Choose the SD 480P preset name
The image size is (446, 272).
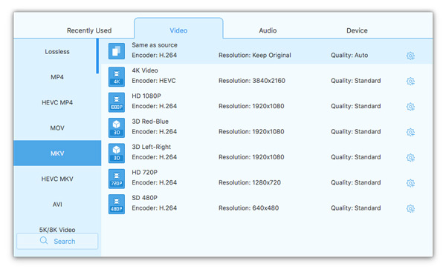click(x=144, y=198)
